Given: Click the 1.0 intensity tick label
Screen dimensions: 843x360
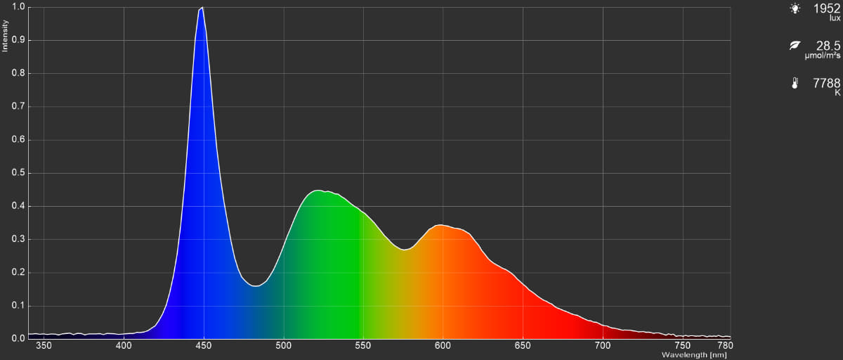Looking at the screenshot, I should [18, 7].
